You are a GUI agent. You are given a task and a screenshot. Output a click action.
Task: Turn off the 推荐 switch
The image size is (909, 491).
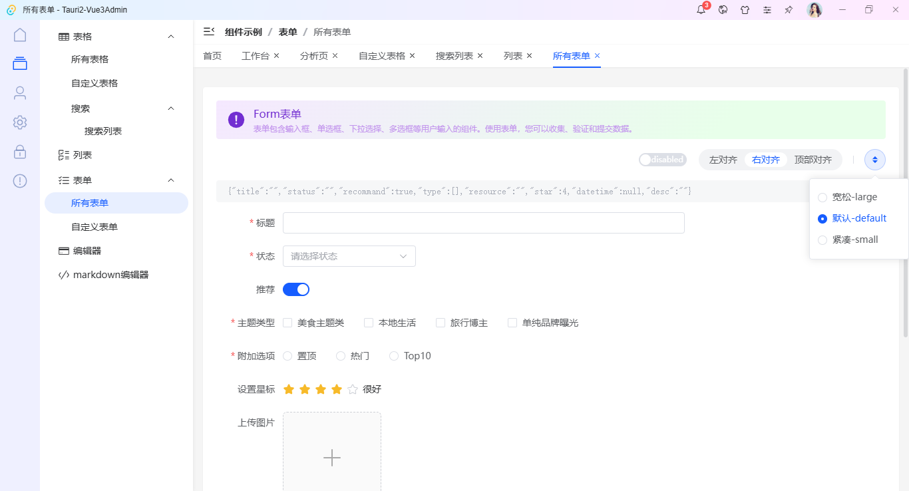click(295, 289)
